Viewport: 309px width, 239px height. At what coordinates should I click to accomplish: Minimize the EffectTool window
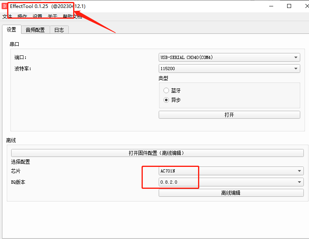pos(271,6)
